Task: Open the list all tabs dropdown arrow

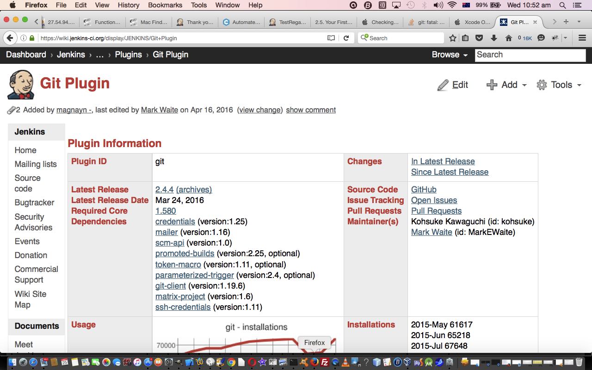Action: (x=579, y=22)
